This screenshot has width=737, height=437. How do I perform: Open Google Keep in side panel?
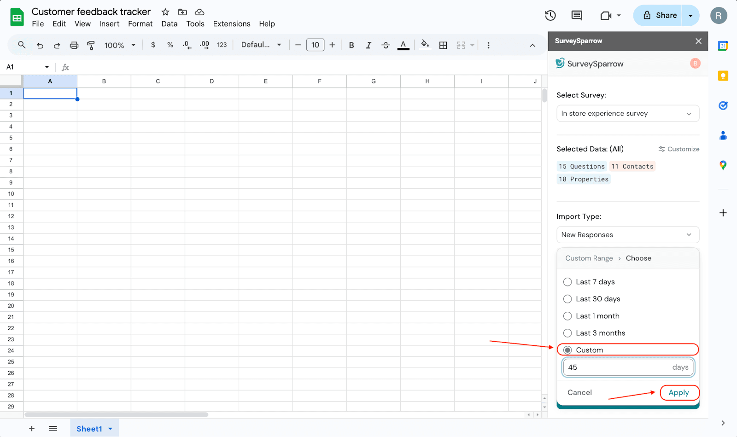pyautogui.click(x=723, y=76)
